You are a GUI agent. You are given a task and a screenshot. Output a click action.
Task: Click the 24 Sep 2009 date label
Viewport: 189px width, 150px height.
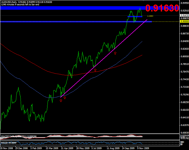[128, 148]
